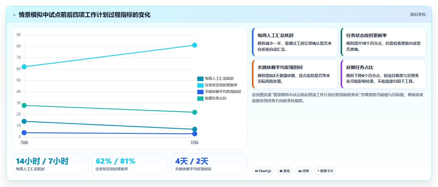
Task: Click the 数据卡片 tag
Action: 325,171
